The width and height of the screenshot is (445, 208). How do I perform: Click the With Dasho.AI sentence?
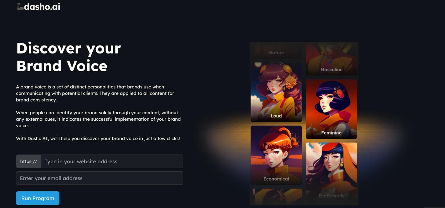(x=98, y=138)
